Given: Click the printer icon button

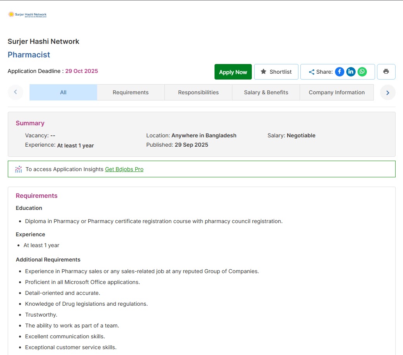Looking at the screenshot, I should pyautogui.click(x=386, y=72).
